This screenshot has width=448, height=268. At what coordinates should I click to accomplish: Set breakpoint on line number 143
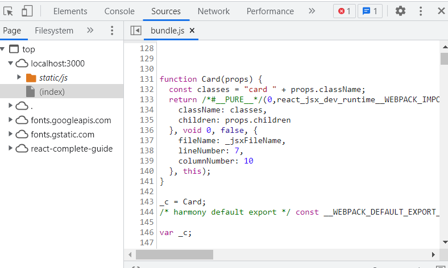147,202
